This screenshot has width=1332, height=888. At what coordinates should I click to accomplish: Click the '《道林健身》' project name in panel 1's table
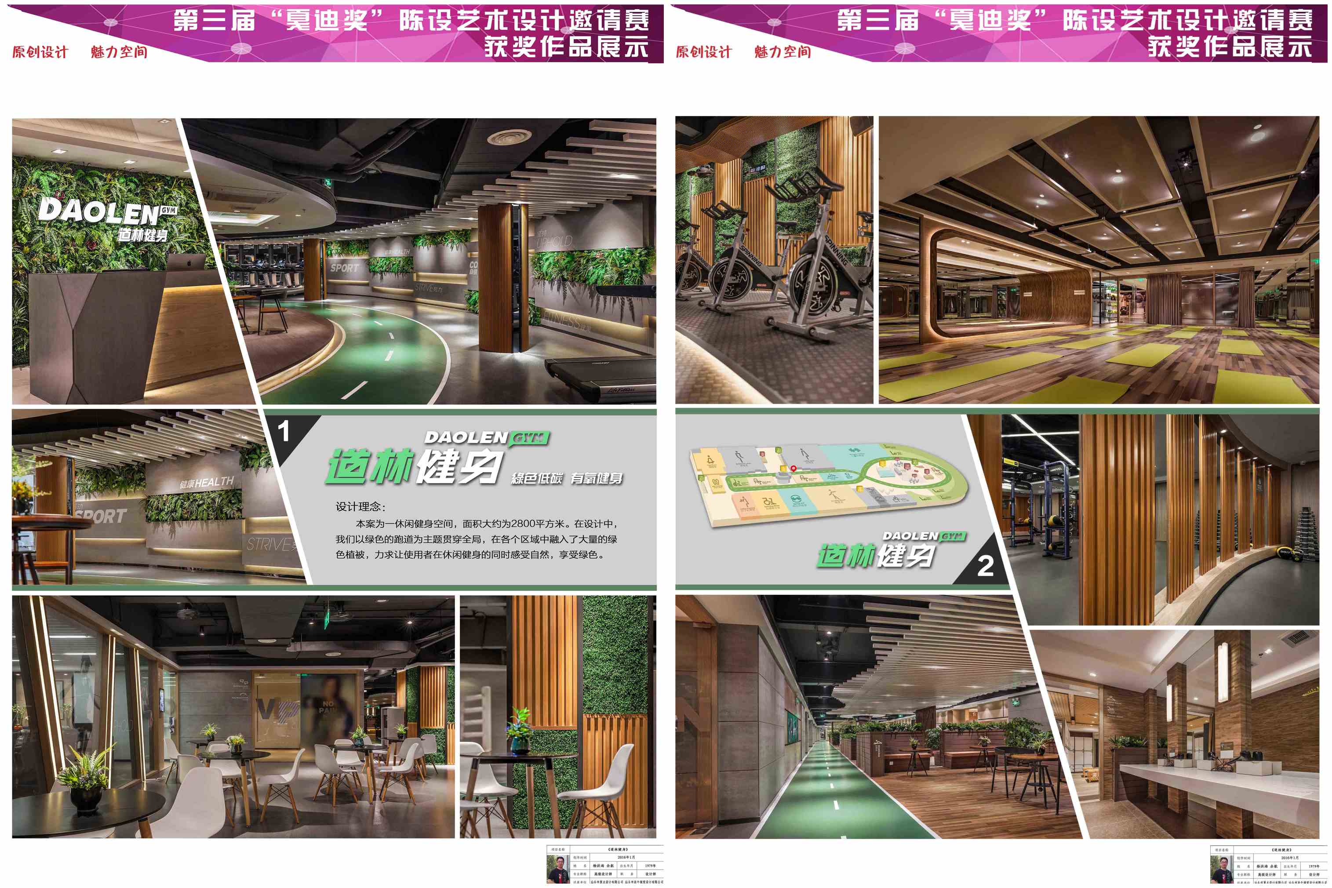click(618, 849)
